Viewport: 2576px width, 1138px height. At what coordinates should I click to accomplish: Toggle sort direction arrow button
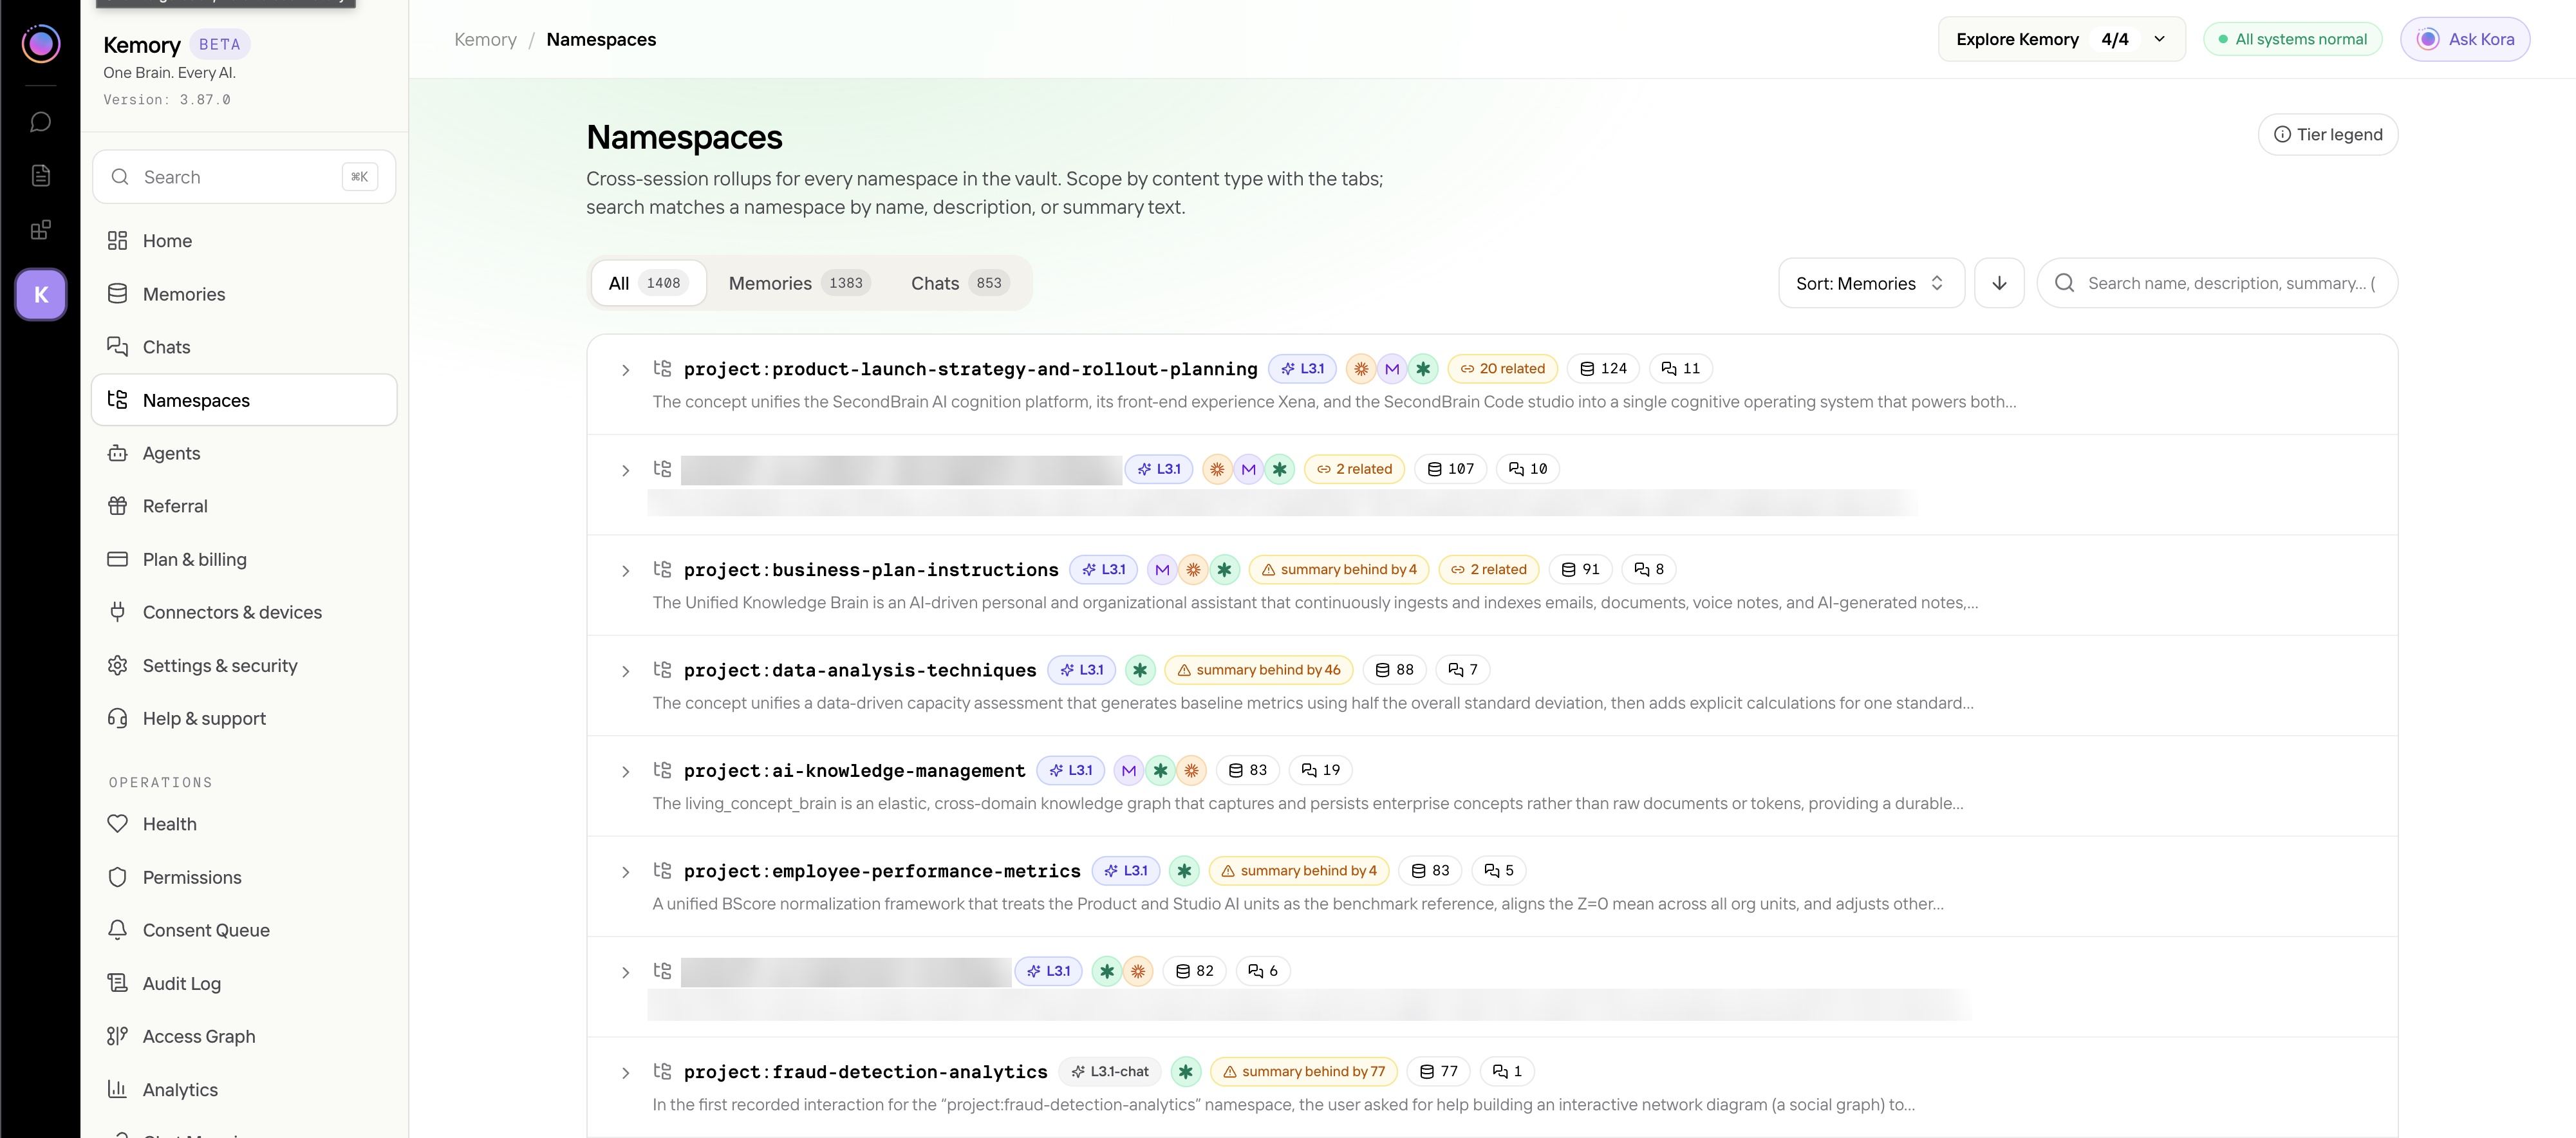(x=1999, y=283)
